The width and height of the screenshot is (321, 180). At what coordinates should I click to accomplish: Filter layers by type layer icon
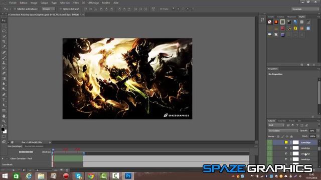point(297,125)
